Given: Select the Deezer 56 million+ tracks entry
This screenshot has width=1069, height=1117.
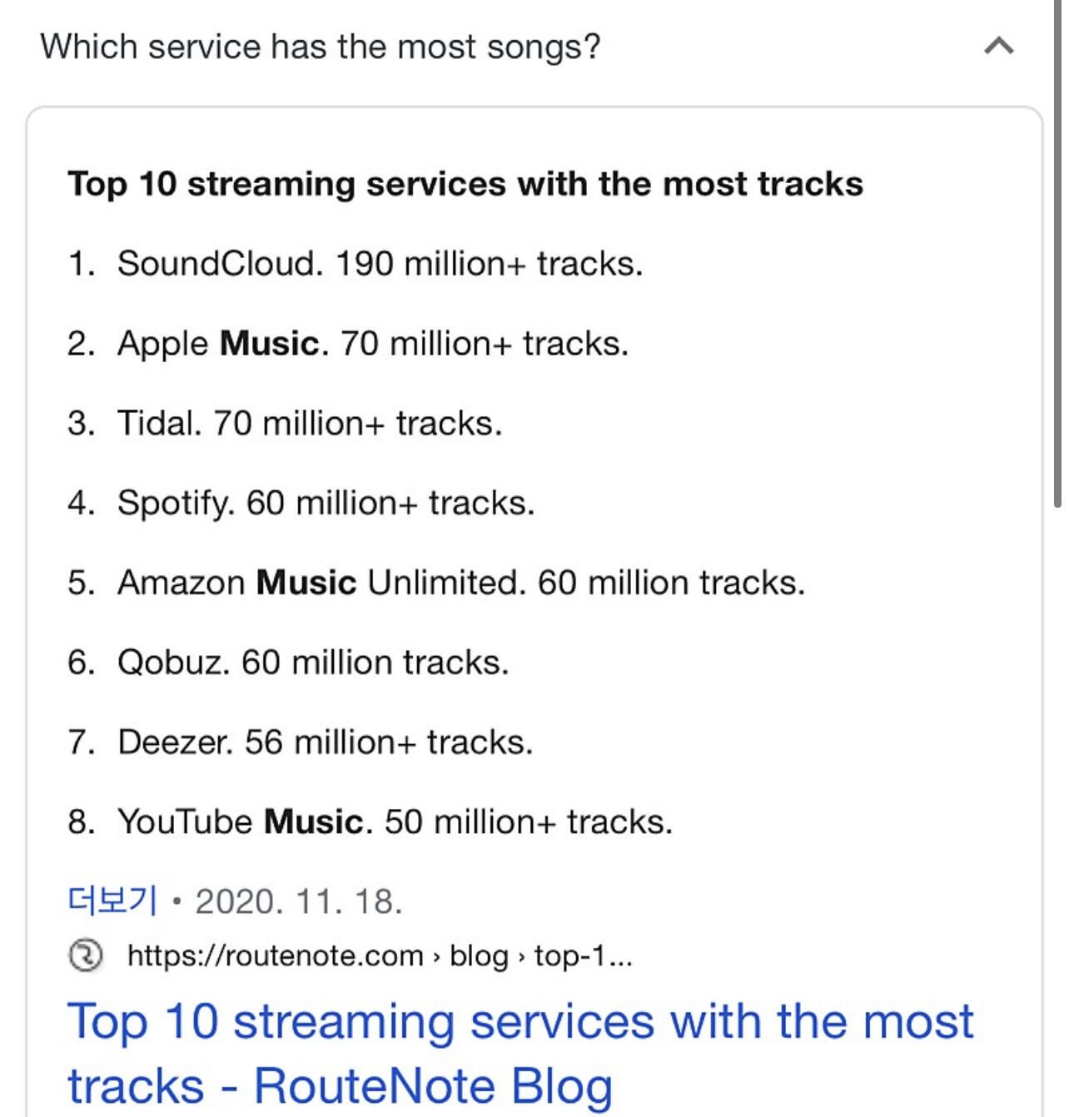Looking at the screenshot, I should coord(325,742).
